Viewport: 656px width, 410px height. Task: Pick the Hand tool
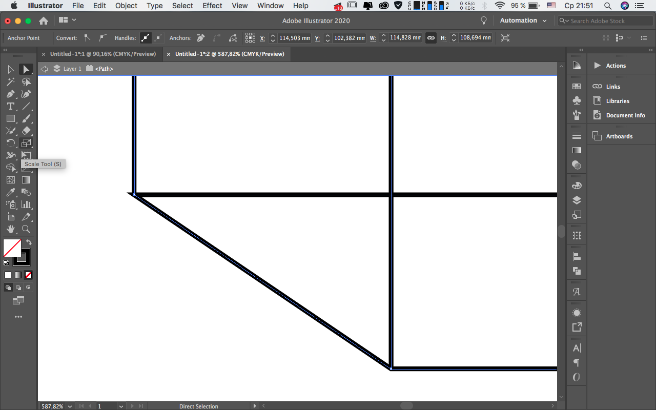pos(10,229)
